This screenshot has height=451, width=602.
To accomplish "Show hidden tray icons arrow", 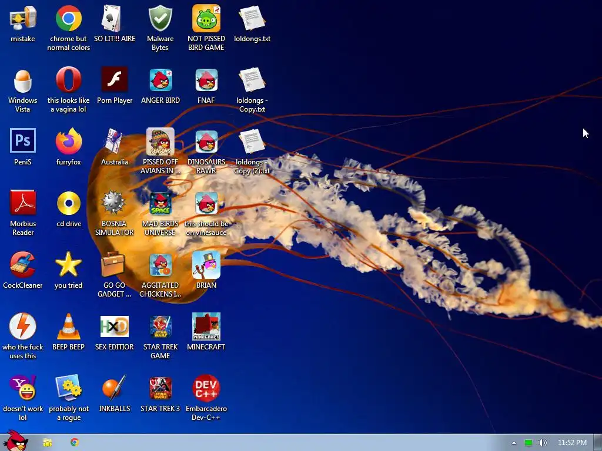I will [x=514, y=443].
